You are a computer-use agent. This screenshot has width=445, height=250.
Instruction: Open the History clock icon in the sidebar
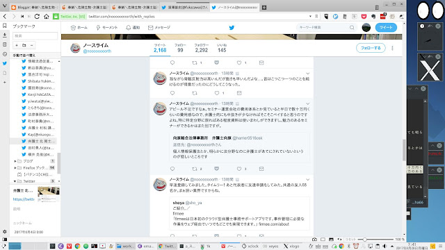pyautogui.click(x=5, y=54)
